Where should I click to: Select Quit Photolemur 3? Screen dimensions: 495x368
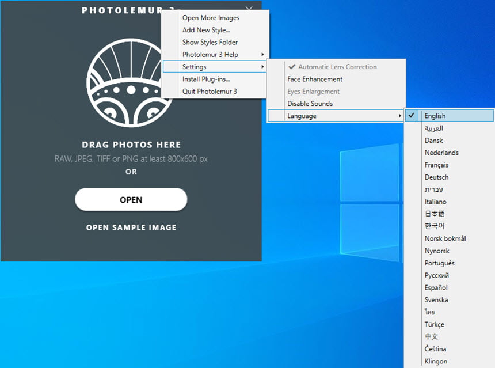click(214, 92)
